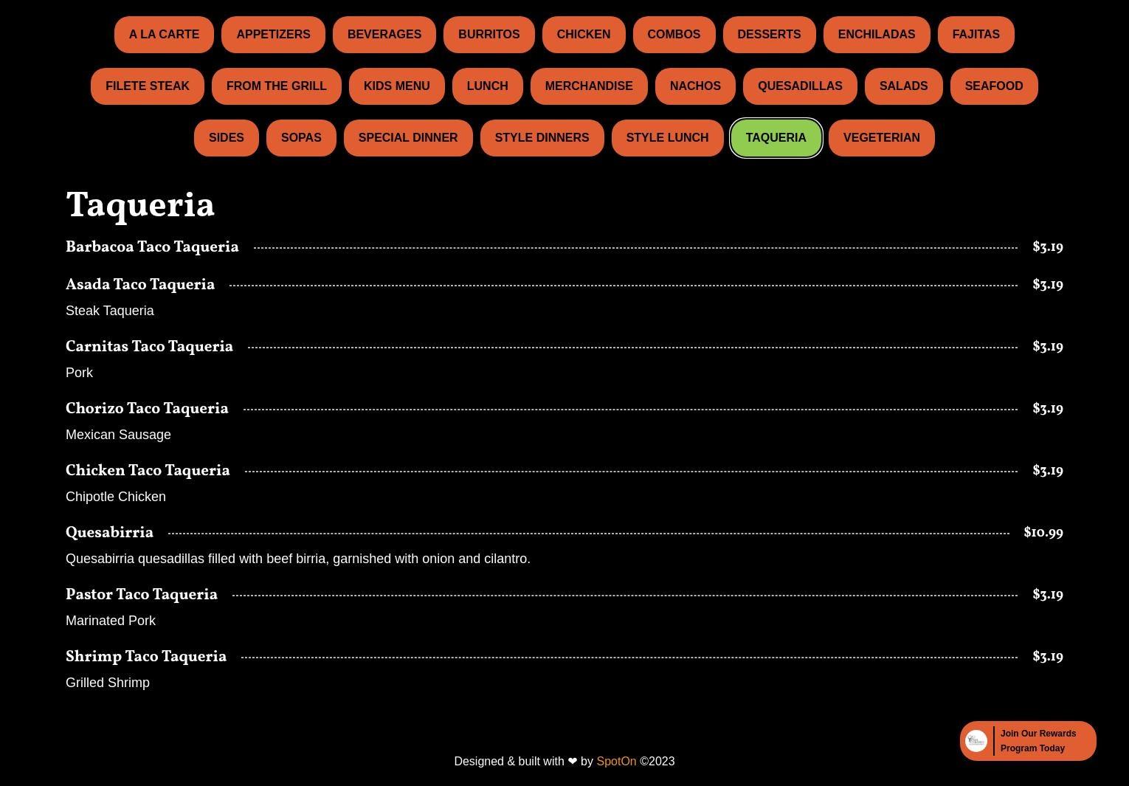This screenshot has width=1129, height=786.
Task: Switch to the Appetizers category
Action: [273, 35]
